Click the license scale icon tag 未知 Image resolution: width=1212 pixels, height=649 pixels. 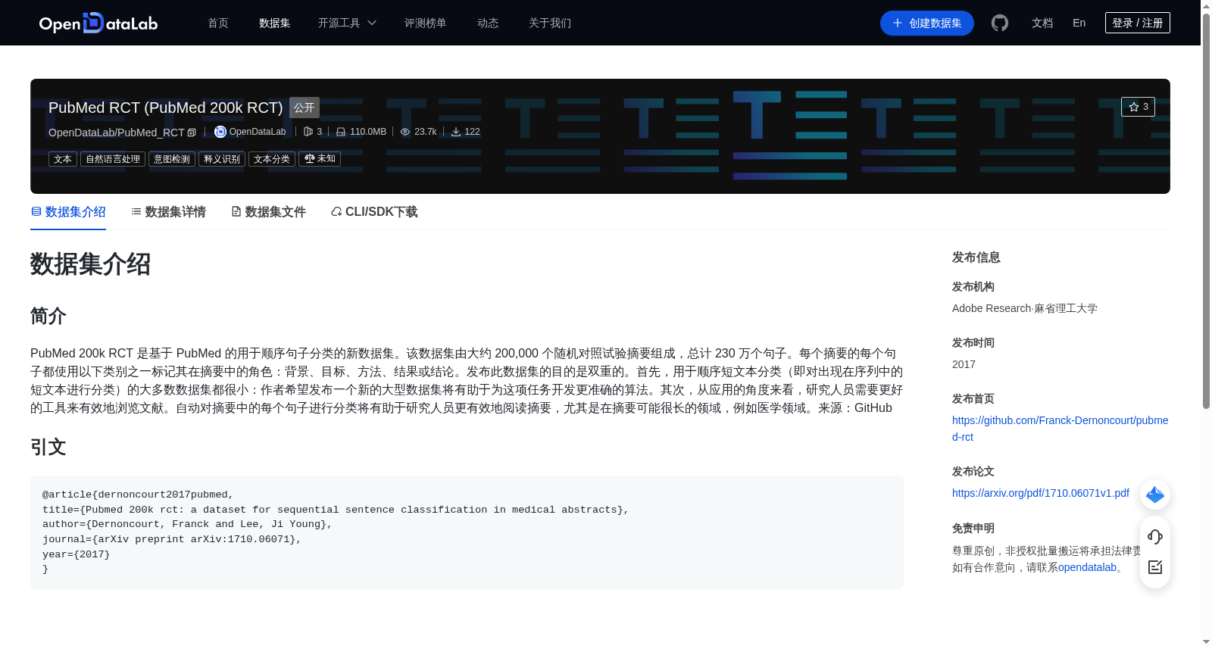[320, 159]
